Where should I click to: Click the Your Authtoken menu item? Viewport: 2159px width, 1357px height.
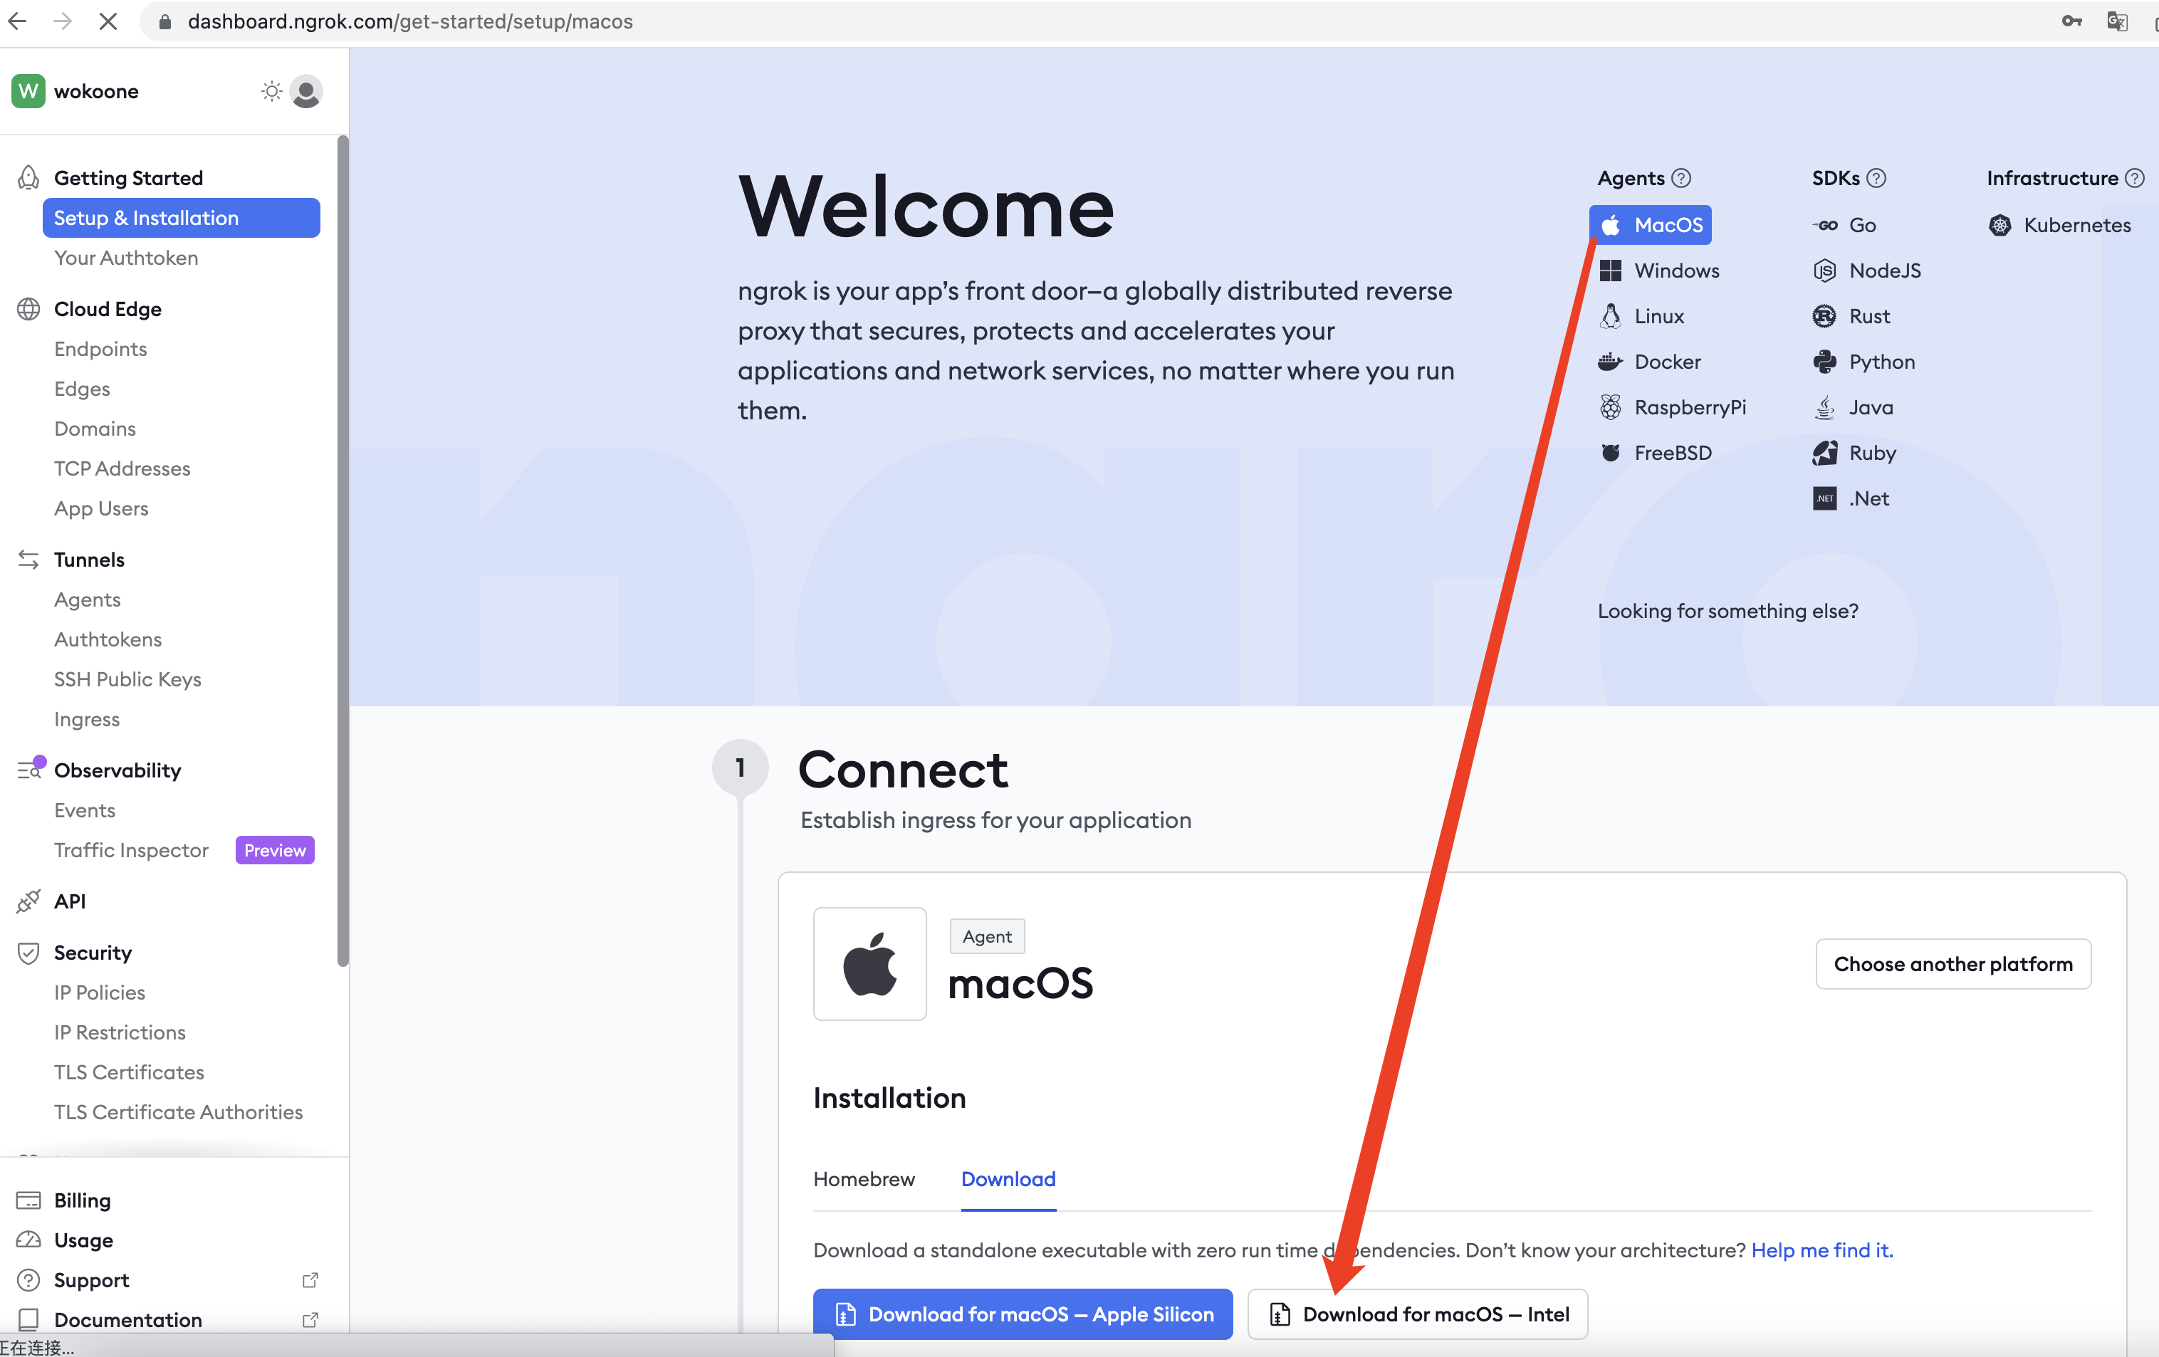click(125, 258)
